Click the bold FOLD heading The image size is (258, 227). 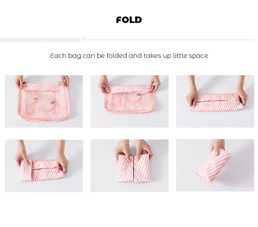point(129,20)
